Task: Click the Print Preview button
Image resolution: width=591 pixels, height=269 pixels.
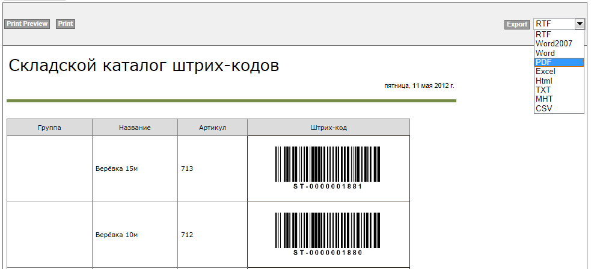Action: [27, 24]
